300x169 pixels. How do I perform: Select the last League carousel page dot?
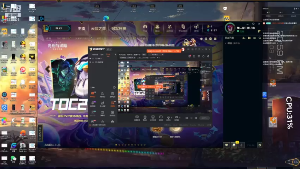[145, 145]
